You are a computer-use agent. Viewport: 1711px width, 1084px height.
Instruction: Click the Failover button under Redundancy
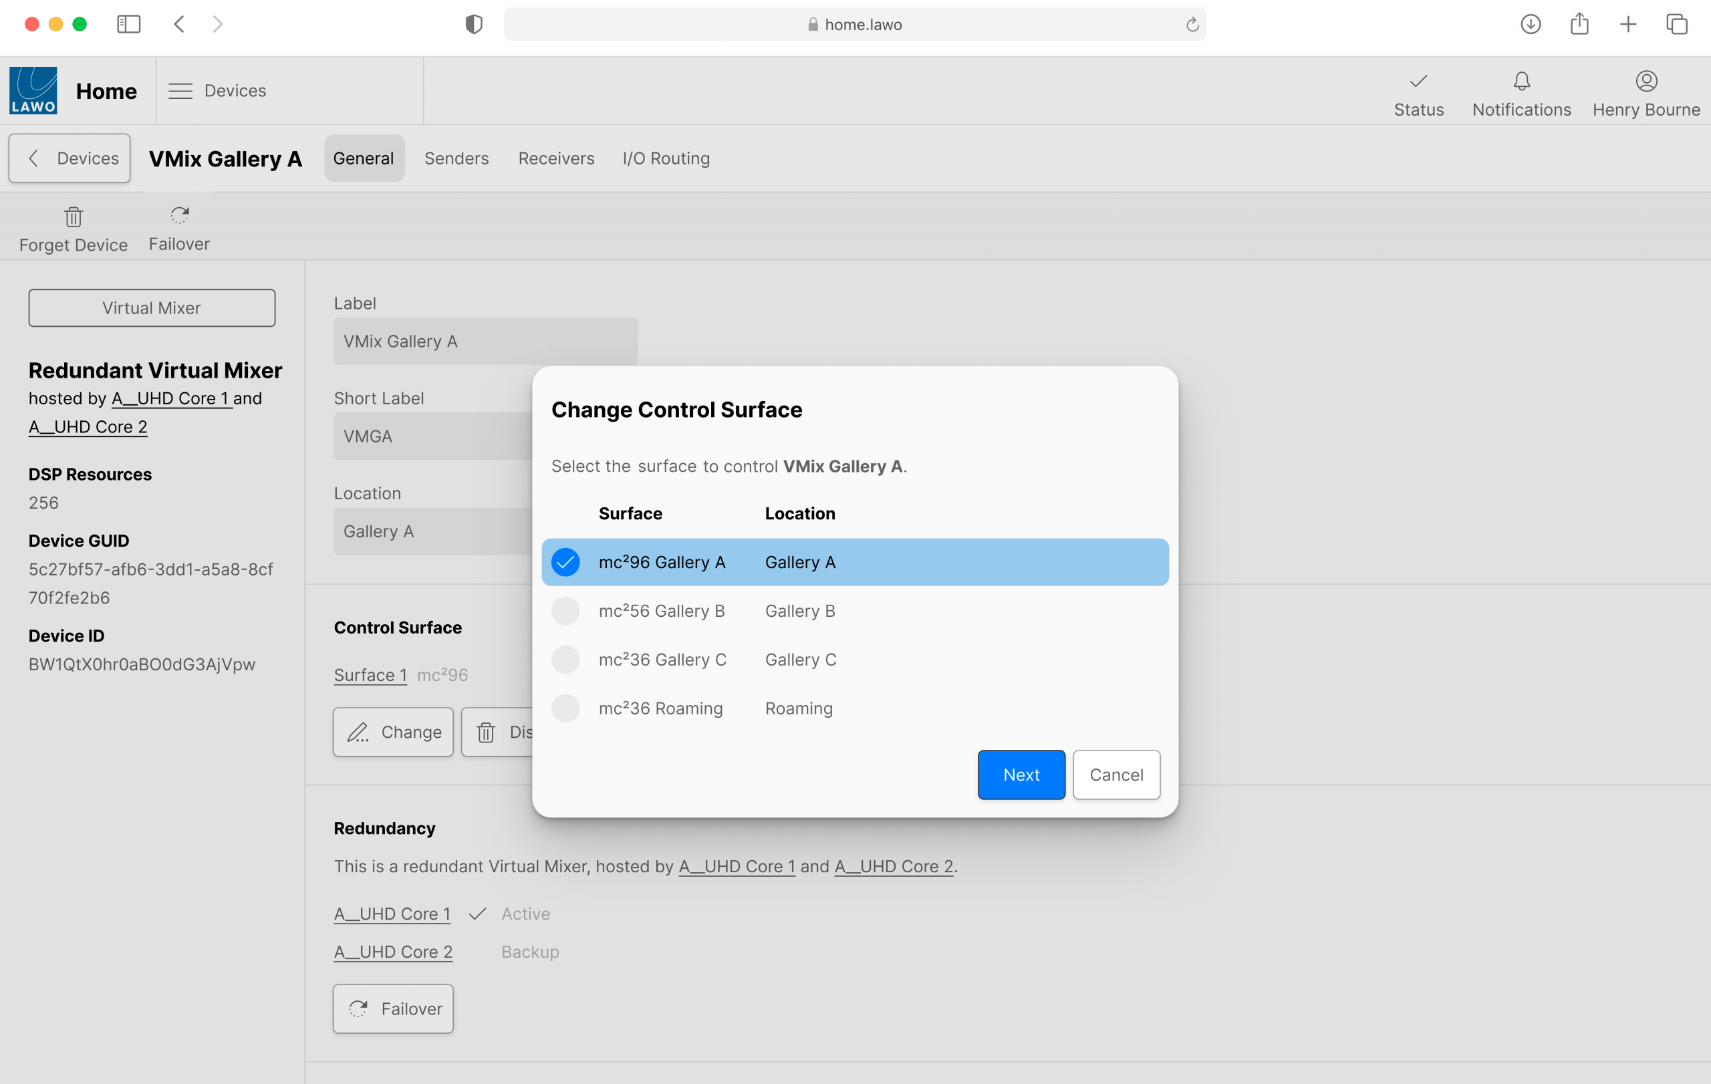(x=393, y=1008)
